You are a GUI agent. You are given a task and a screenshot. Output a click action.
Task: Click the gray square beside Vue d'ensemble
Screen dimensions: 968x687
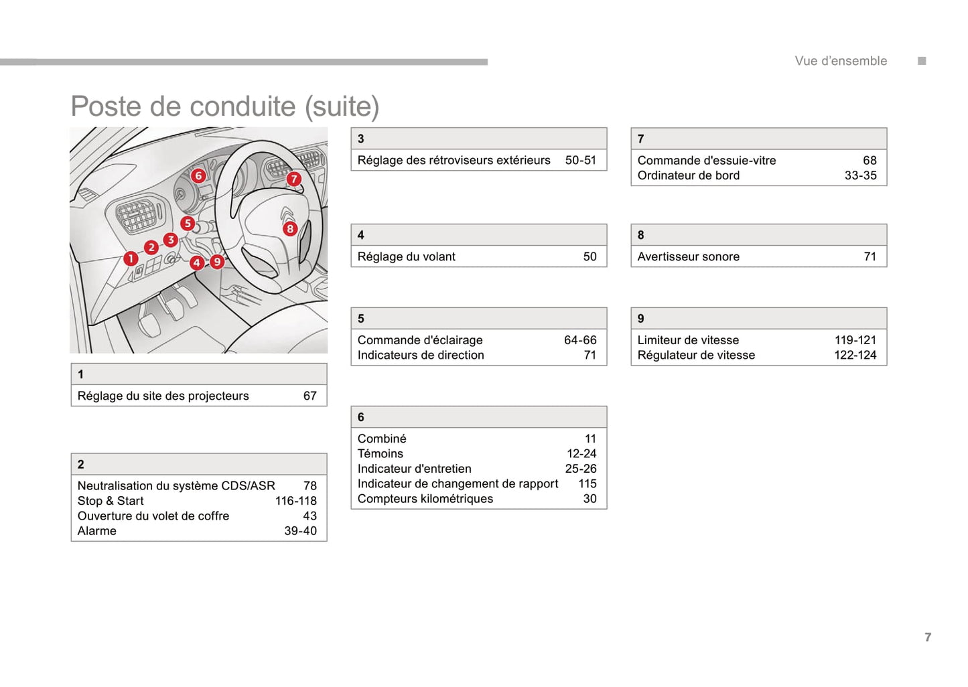coord(922,61)
